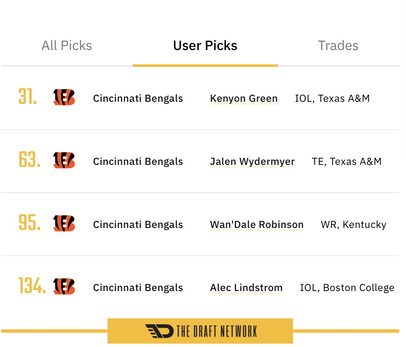Click WR, Kentucky position label
Screen dimensions: 406x347
(353, 225)
